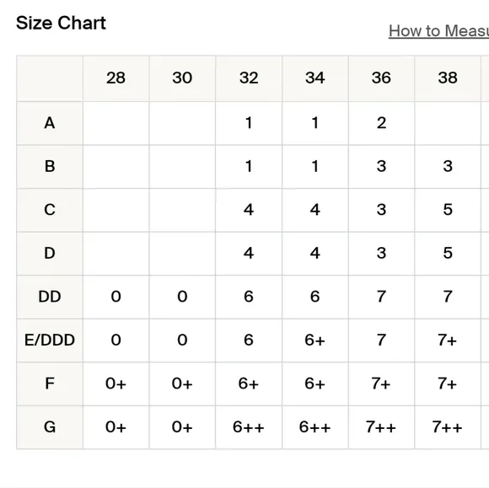Image resolution: width=489 pixels, height=488 pixels.
Task: Click the 0+ cell in row F under 28
Action: [x=116, y=383]
